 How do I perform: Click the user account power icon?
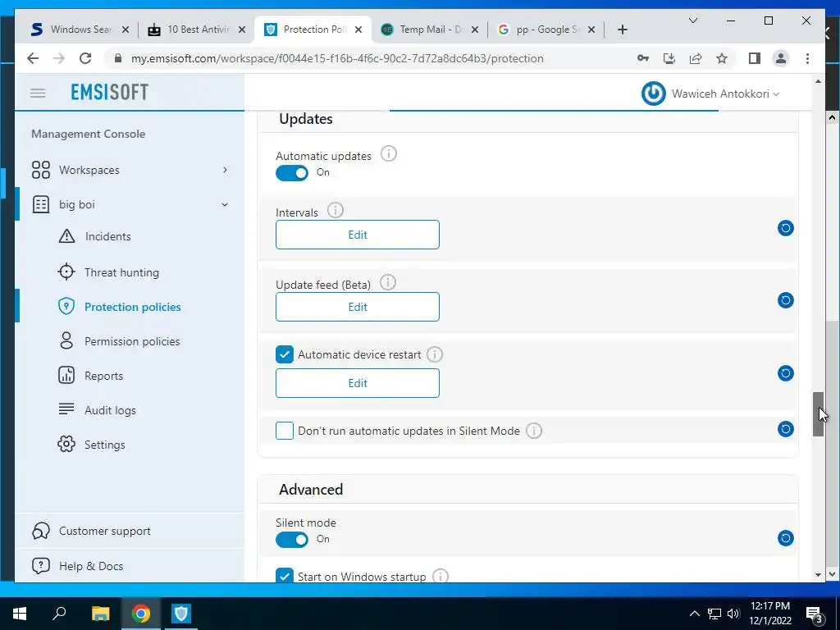654,94
